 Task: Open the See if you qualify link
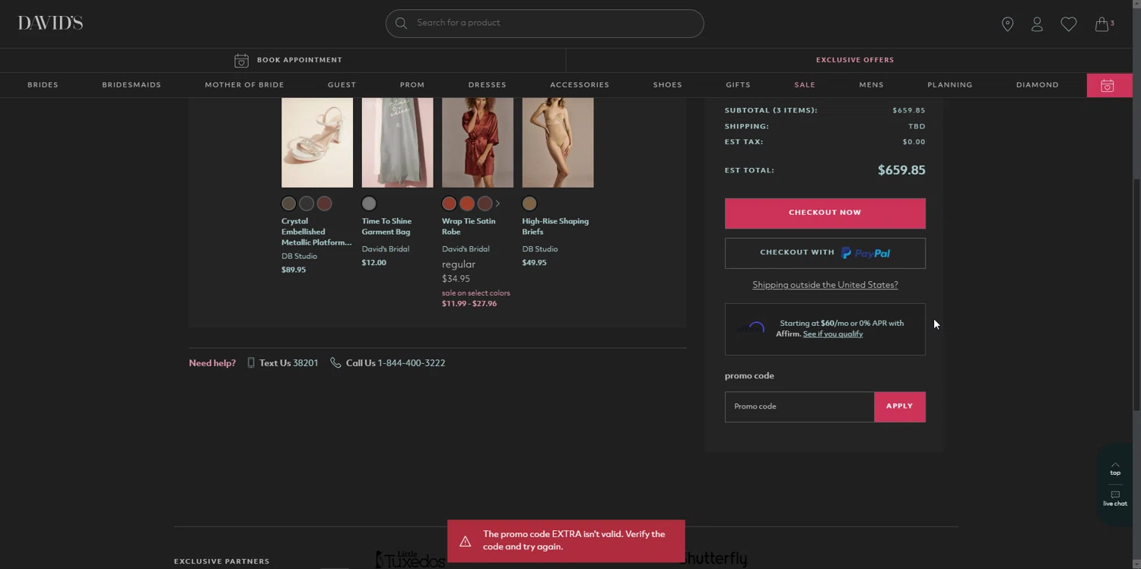[833, 334]
